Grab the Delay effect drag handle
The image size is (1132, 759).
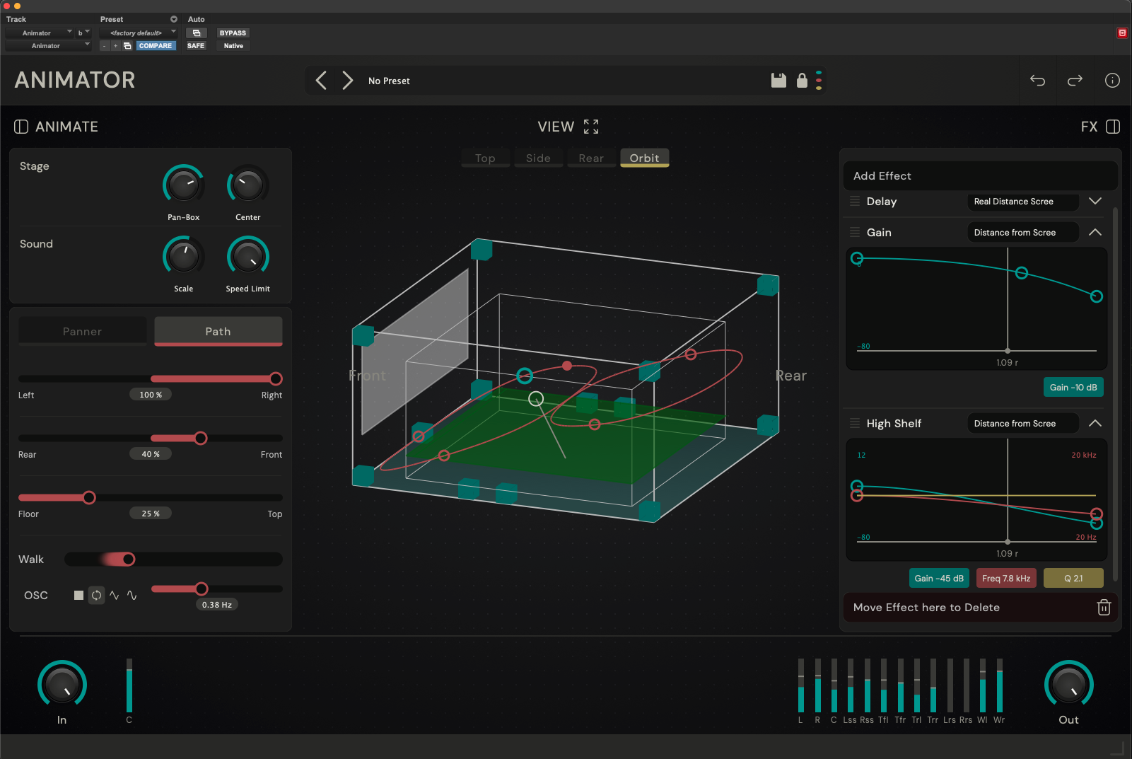pyautogui.click(x=855, y=201)
